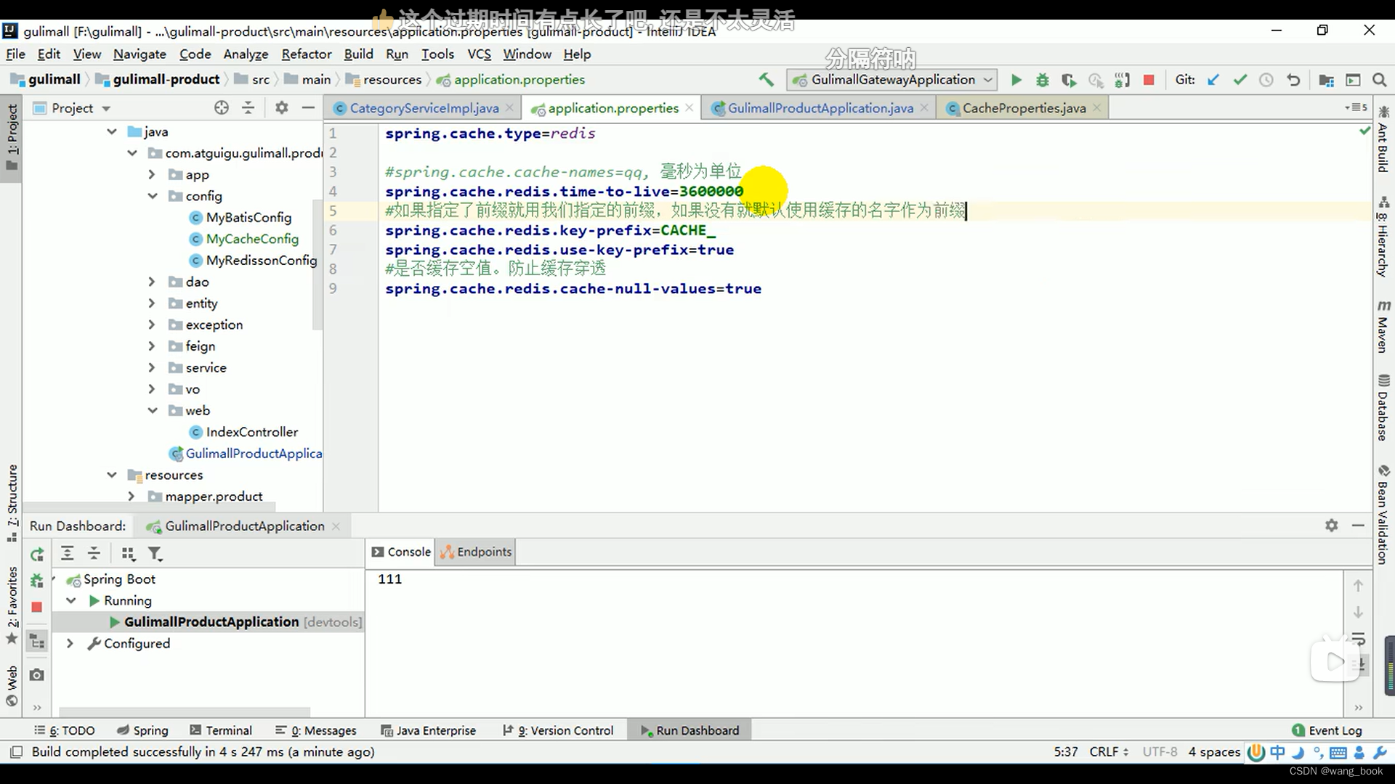Click the Event Log status bar button
Image resolution: width=1395 pixels, height=784 pixels.
coord(1335,730)
